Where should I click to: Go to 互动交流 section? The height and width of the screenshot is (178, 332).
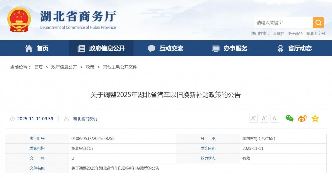click(165, 48)
